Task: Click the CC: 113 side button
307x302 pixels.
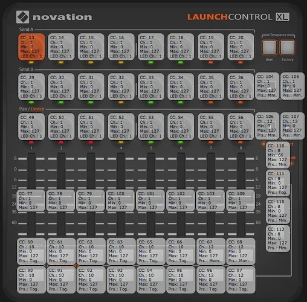Action: tap(278, 239)
